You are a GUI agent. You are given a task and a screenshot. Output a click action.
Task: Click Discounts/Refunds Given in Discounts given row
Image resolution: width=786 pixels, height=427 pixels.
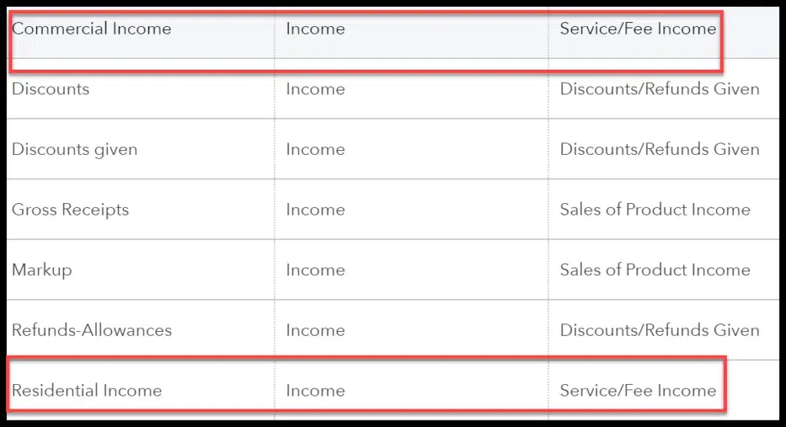pyautogui.click(x=659, y=149)
